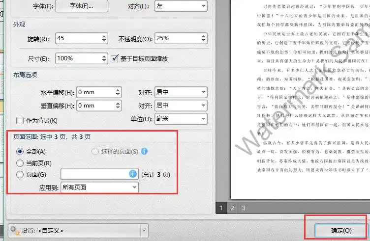Click the document preview page thumbnail
The height and width of the screenshot is (241, 370).
click(x=300, y=99)
